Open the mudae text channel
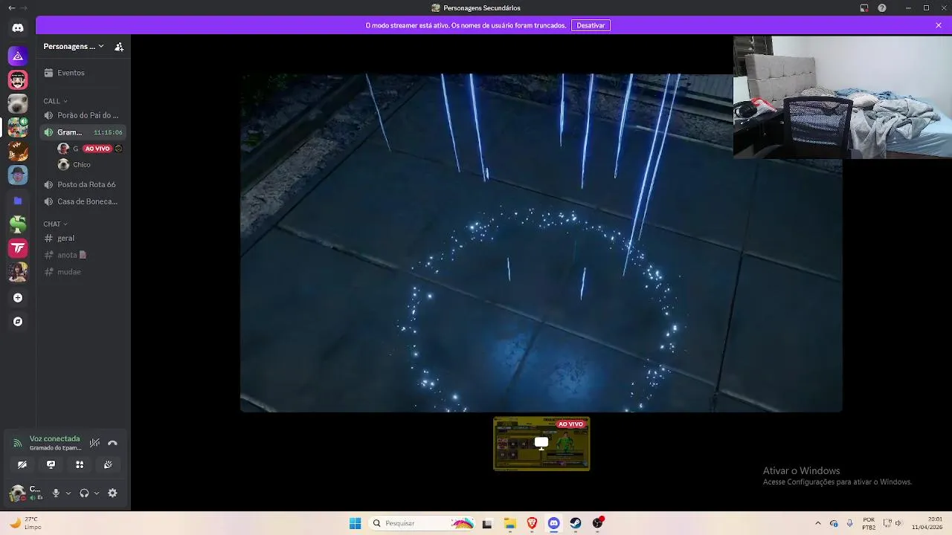The width and height of the screenshot is (952, 535). tap(83, 272)
